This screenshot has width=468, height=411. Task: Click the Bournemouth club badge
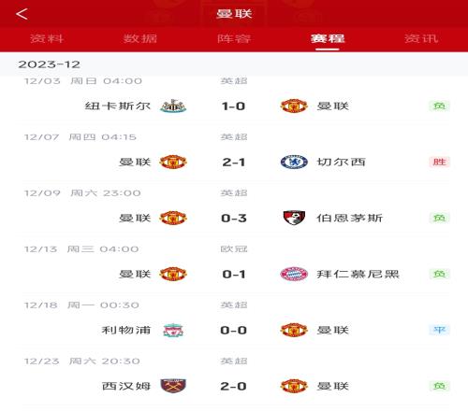tap(294, 218)
